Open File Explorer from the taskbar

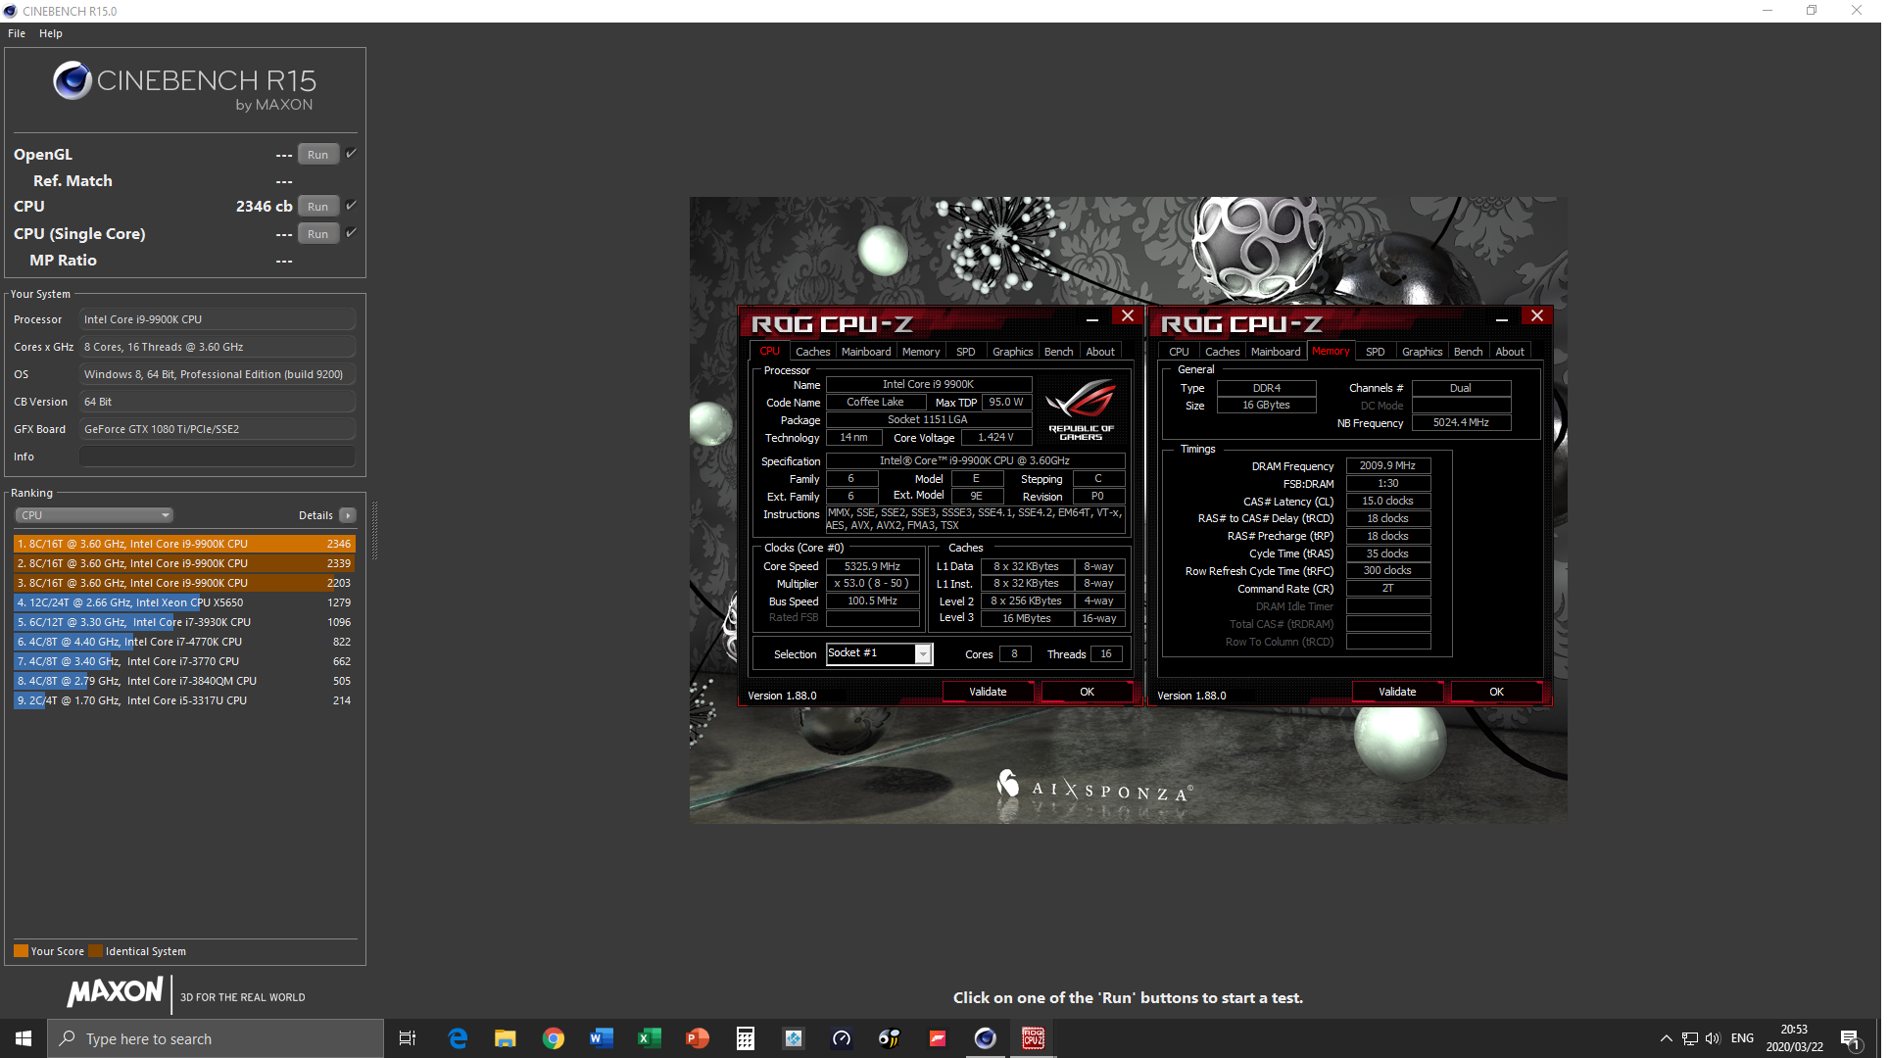506,1038
